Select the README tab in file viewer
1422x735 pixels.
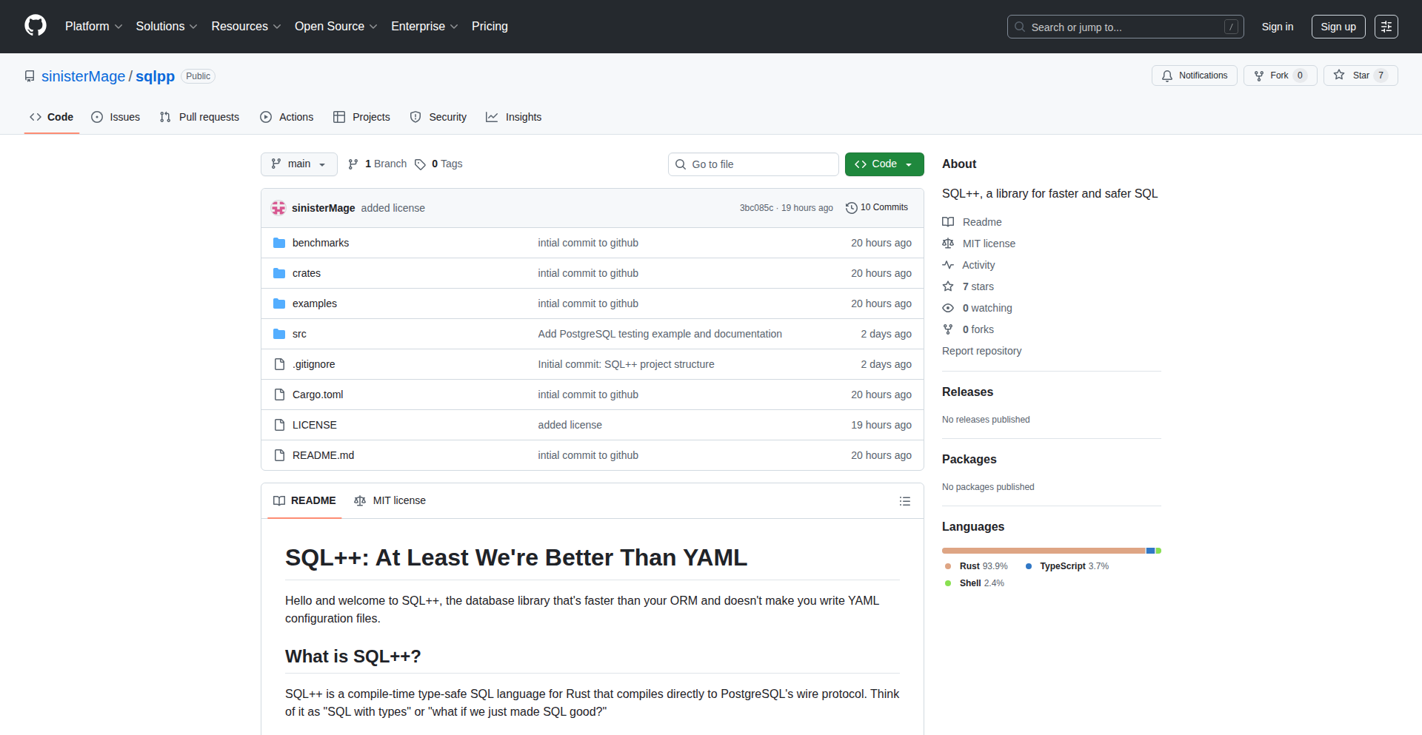tap(304, 501)
